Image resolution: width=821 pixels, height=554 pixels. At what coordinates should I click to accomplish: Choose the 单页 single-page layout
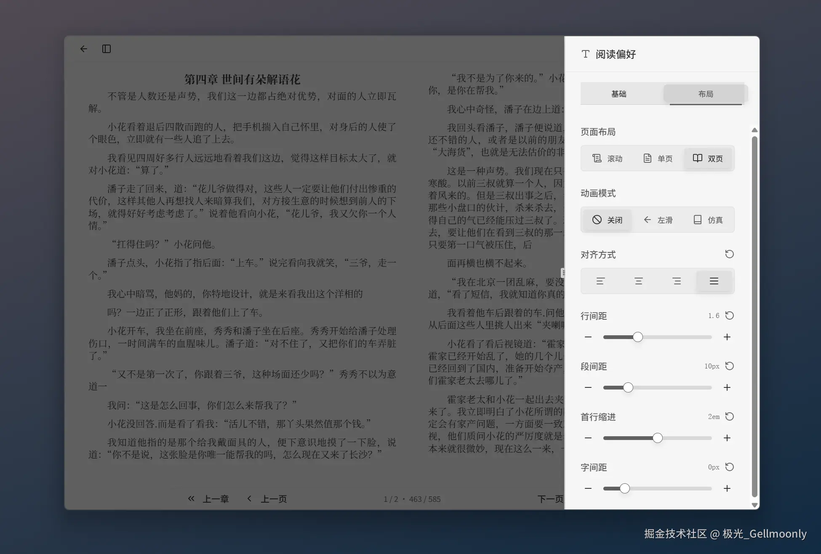pos(657,158)
